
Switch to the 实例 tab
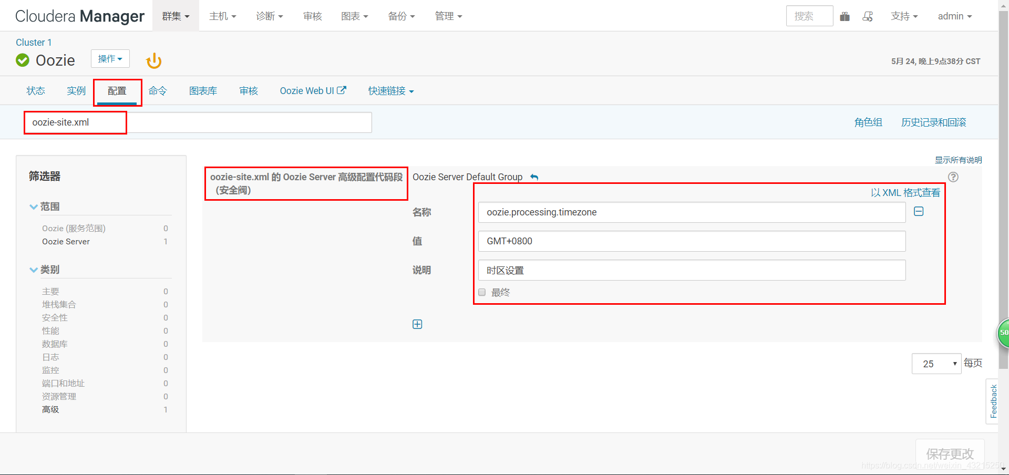[x=76, y=91]
